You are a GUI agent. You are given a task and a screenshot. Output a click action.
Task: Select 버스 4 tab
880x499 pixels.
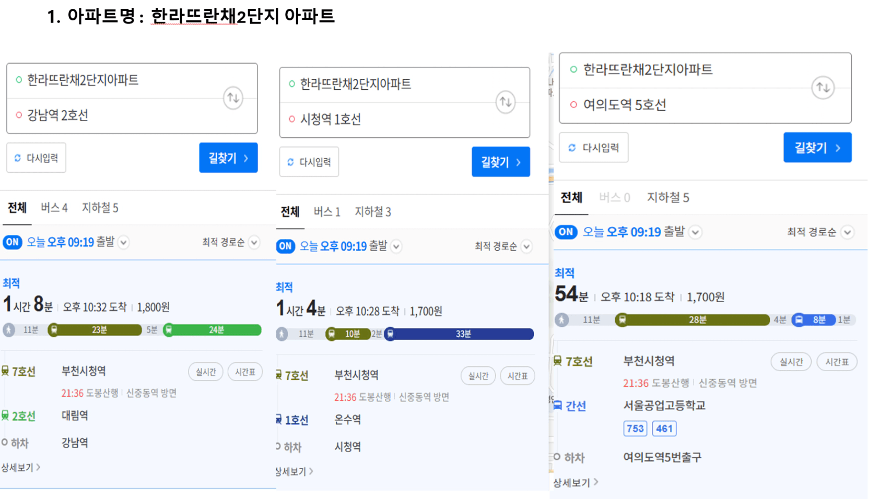coord(54,208)
